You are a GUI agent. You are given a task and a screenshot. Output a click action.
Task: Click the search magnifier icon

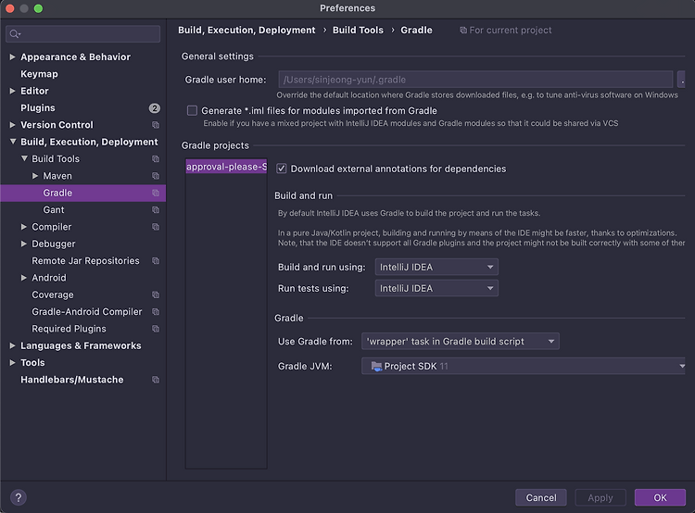point(16,35)
